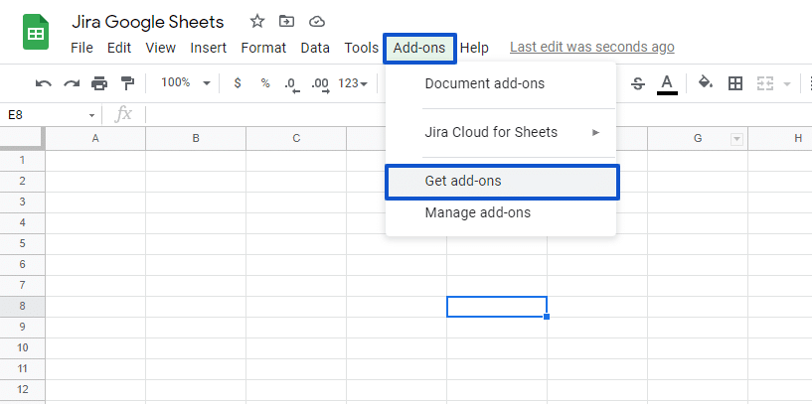Select all cells corner button
The height and width of the screenshot is (404, 812).
[22, 138]
